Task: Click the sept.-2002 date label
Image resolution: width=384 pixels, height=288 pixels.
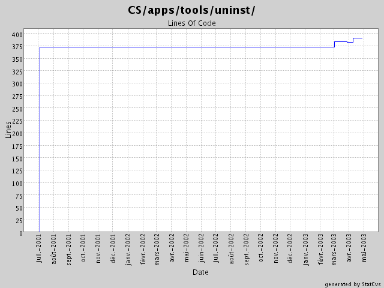Action: pos(246,250)
